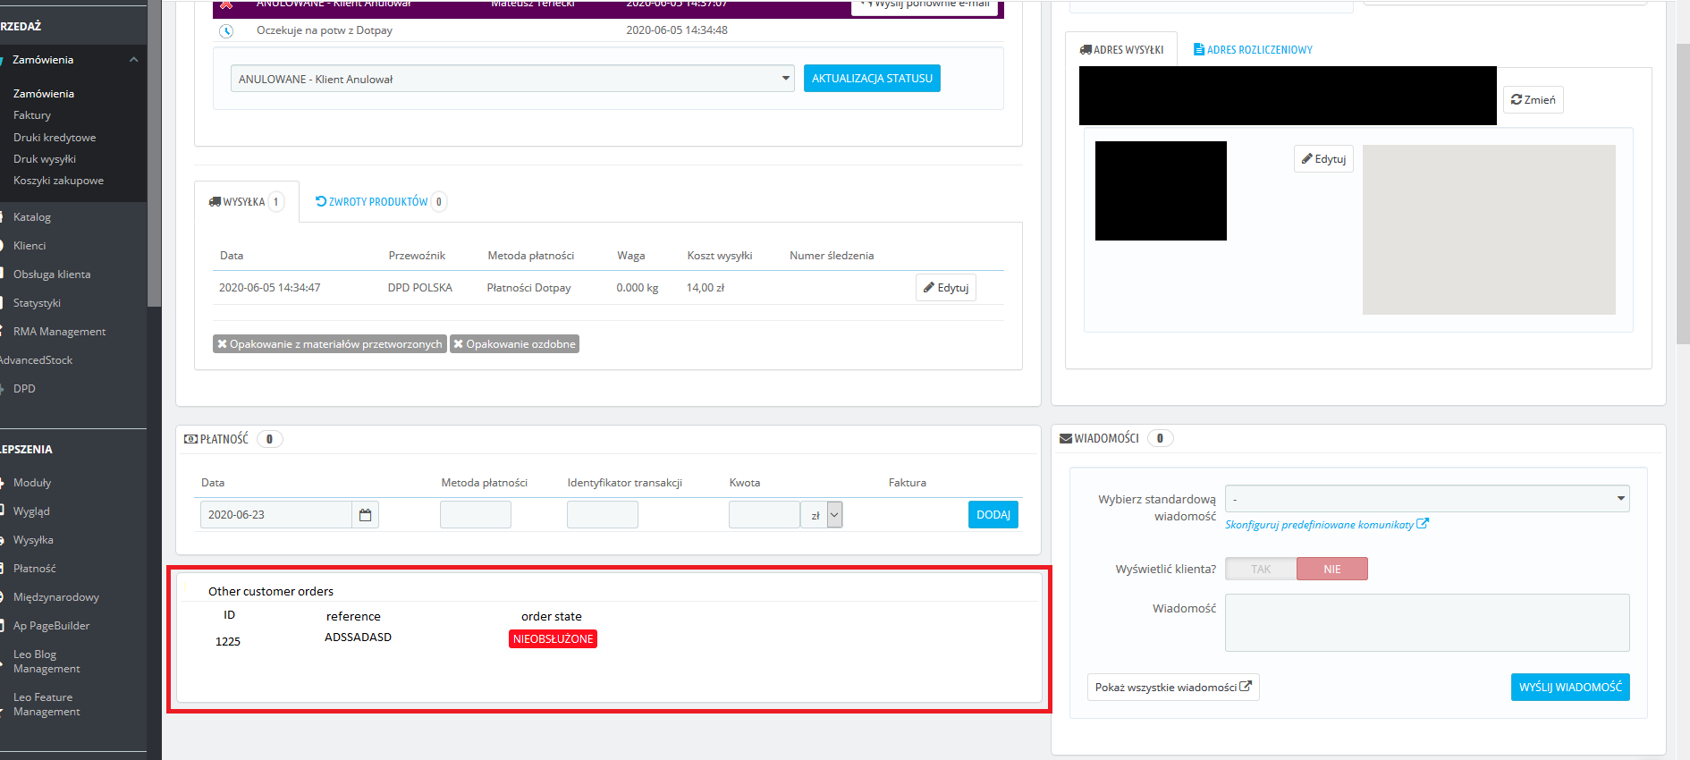1690x760 pixels.
Task: Open Koszyki zakupowe in the sidebar
Action: click(x=58, y=181)
